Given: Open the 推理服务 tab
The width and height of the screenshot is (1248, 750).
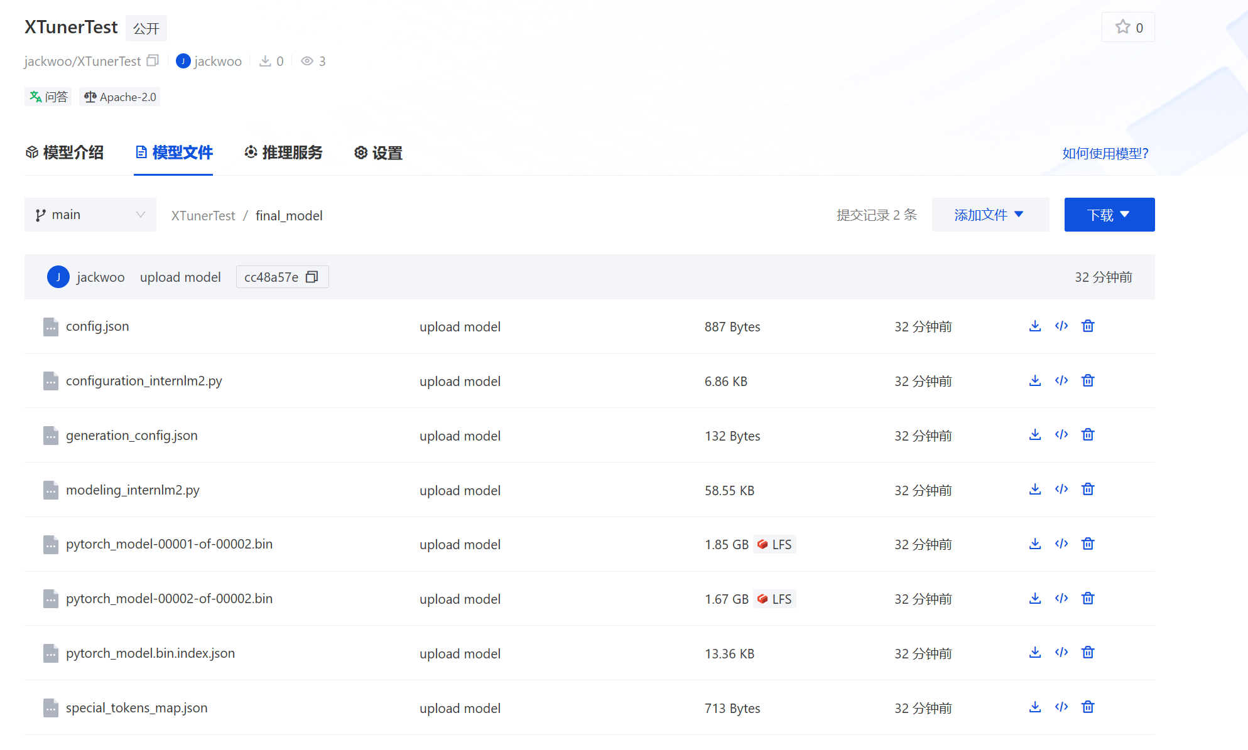Looking at the screenshot, I should (283, 153).
